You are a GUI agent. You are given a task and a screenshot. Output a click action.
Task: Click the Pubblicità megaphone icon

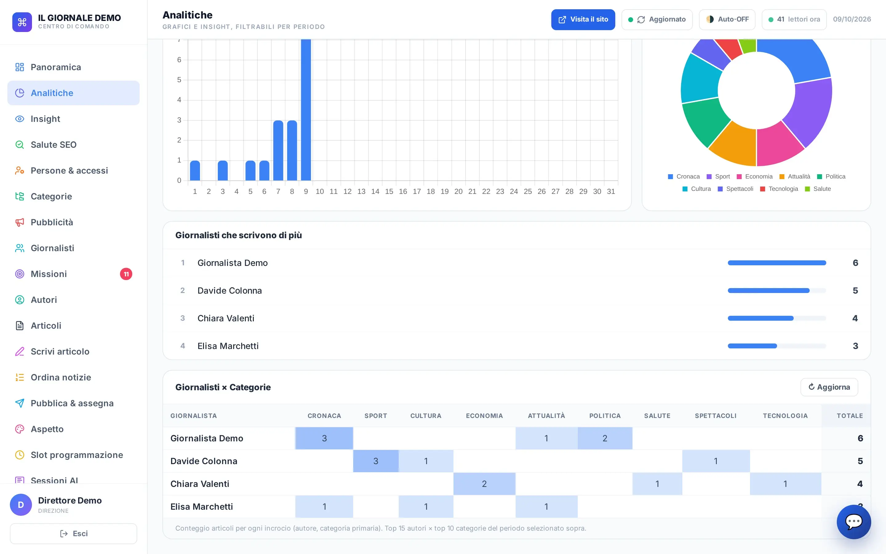click(x=19, y=222)
